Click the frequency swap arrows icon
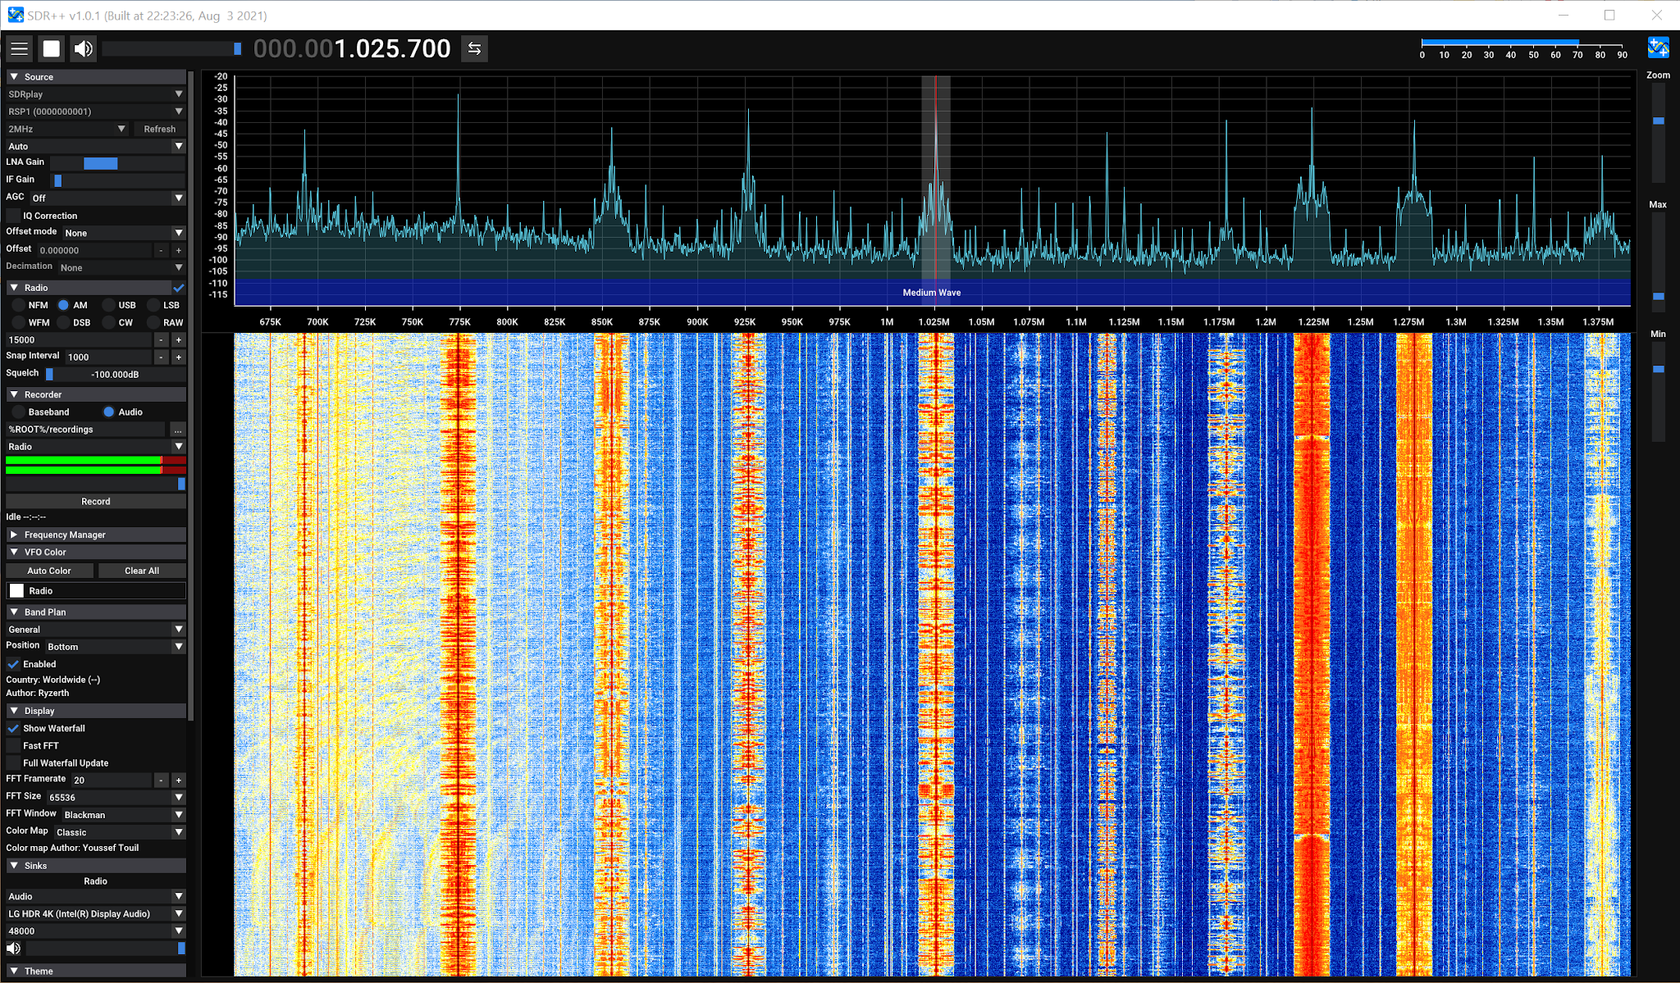This screenshot has height=983, width=1680. click(x=474, y=48)
